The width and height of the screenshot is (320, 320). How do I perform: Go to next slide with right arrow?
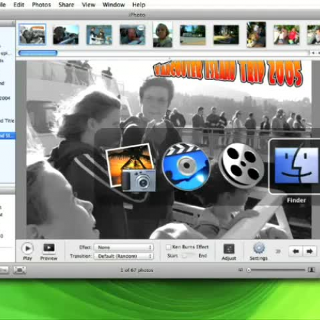[x=309, y=252]
